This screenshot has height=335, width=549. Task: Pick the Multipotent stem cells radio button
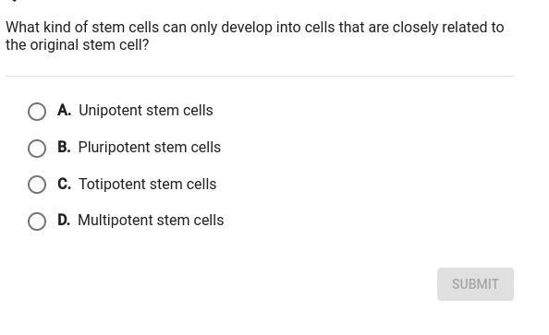[x=37, y=221]
